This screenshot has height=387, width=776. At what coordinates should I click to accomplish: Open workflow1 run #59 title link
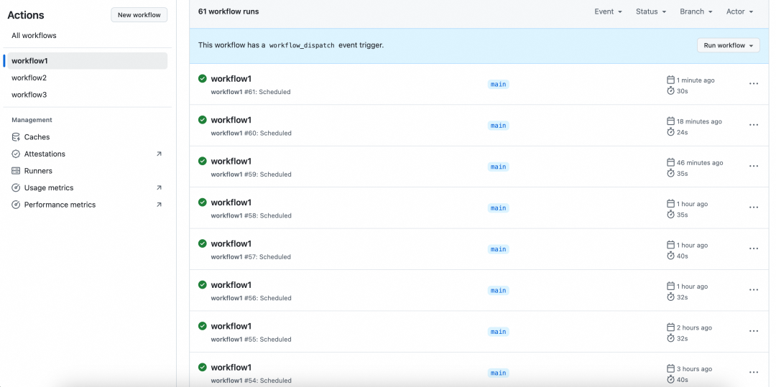(x=231, y=162)
